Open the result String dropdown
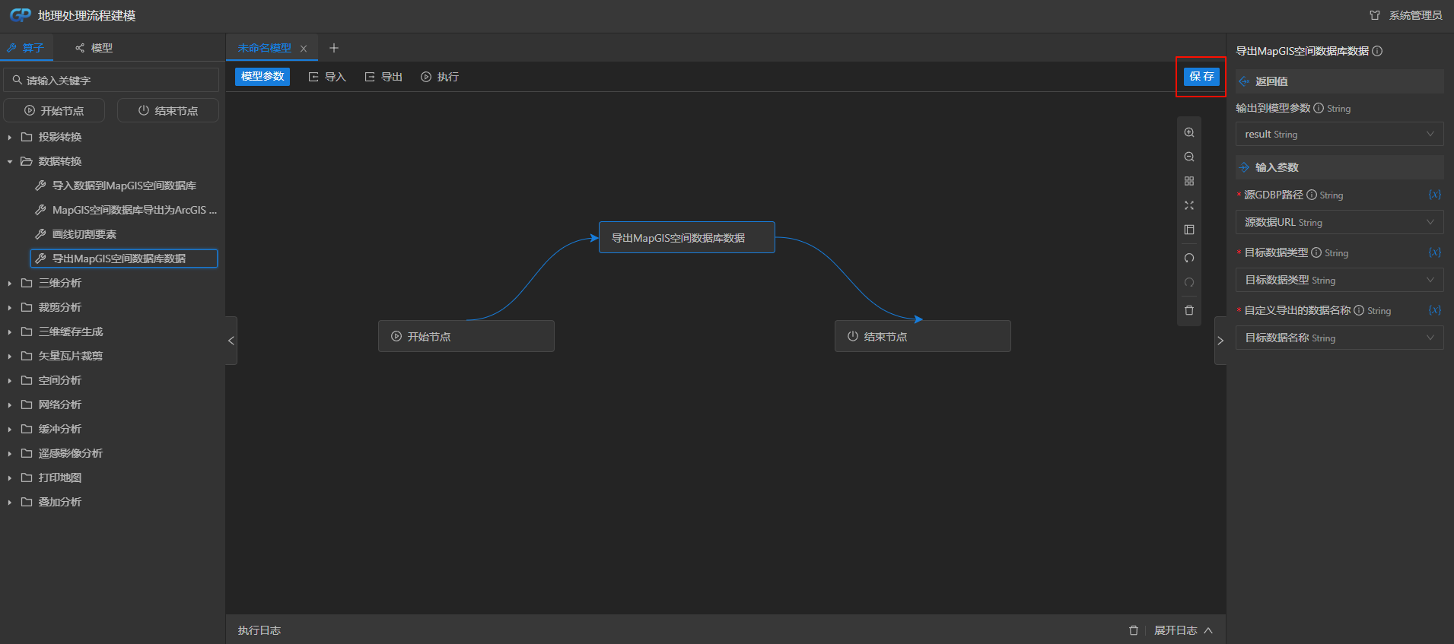1454x644 pixels. click(1339, 134)
